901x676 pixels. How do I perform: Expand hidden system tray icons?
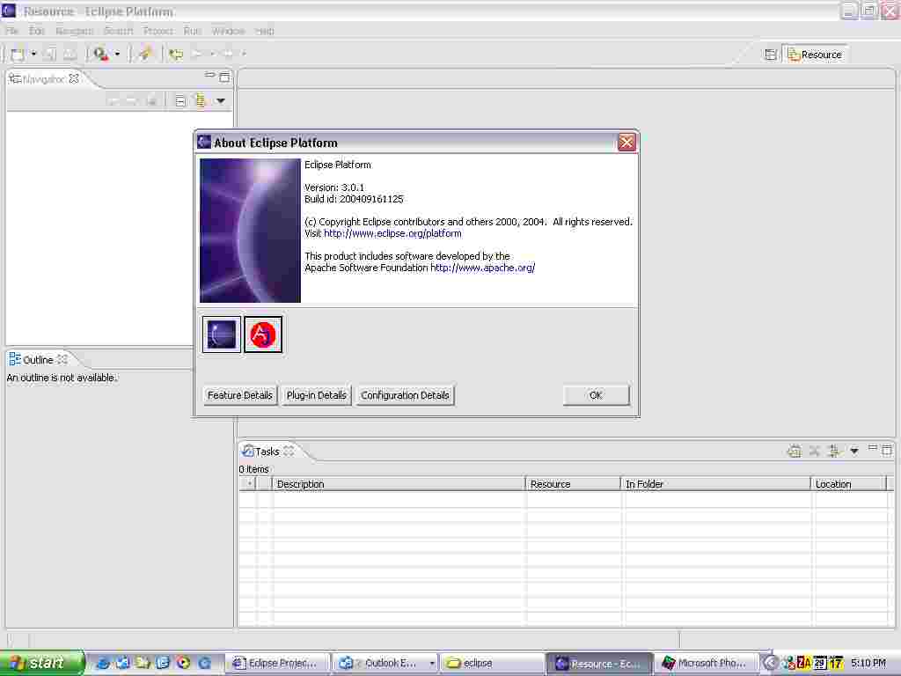[x=770, y=664]
